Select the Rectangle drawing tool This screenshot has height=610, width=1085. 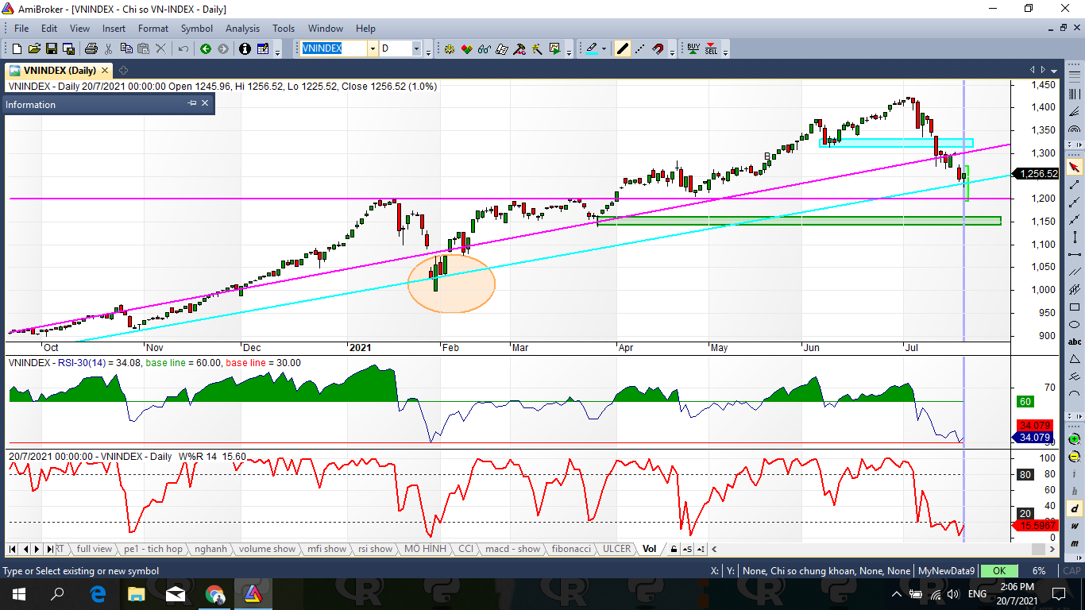1075,307
